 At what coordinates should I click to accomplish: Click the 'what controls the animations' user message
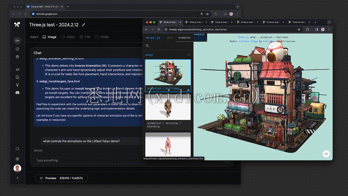click(81, 141)
